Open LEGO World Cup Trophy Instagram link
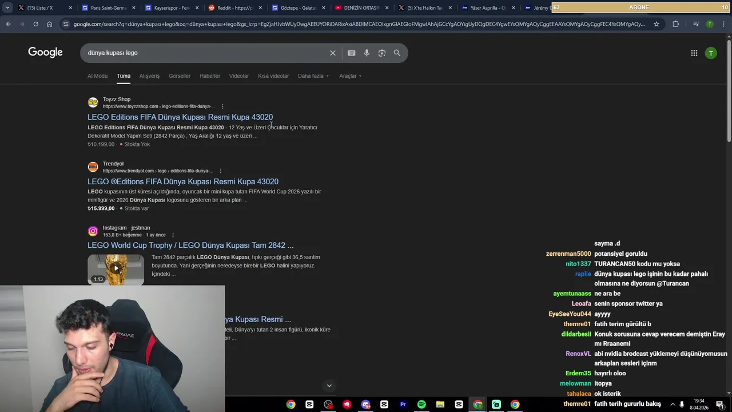Viewport: 732px width, 412px height. [x=190, y=245]
